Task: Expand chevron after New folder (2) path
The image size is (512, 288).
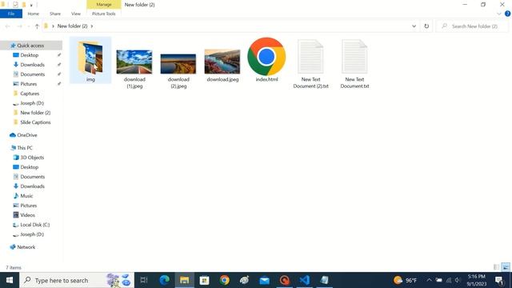Action: pos(92,26)
